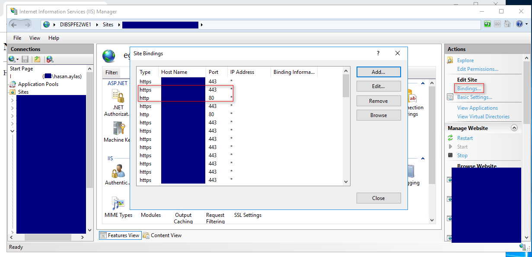Viewport: 532px width, 257px height.
Task: Switch to the Content View tab
Action: tap(162, 235)
